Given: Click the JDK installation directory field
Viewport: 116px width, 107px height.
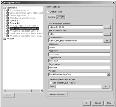Looking at the screenshot, I should 75,27.
